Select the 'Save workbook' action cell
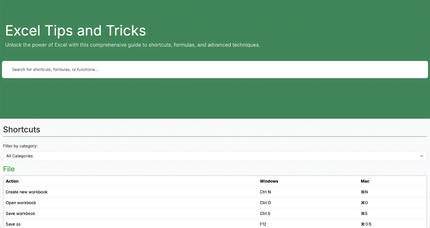 point(21,213)
